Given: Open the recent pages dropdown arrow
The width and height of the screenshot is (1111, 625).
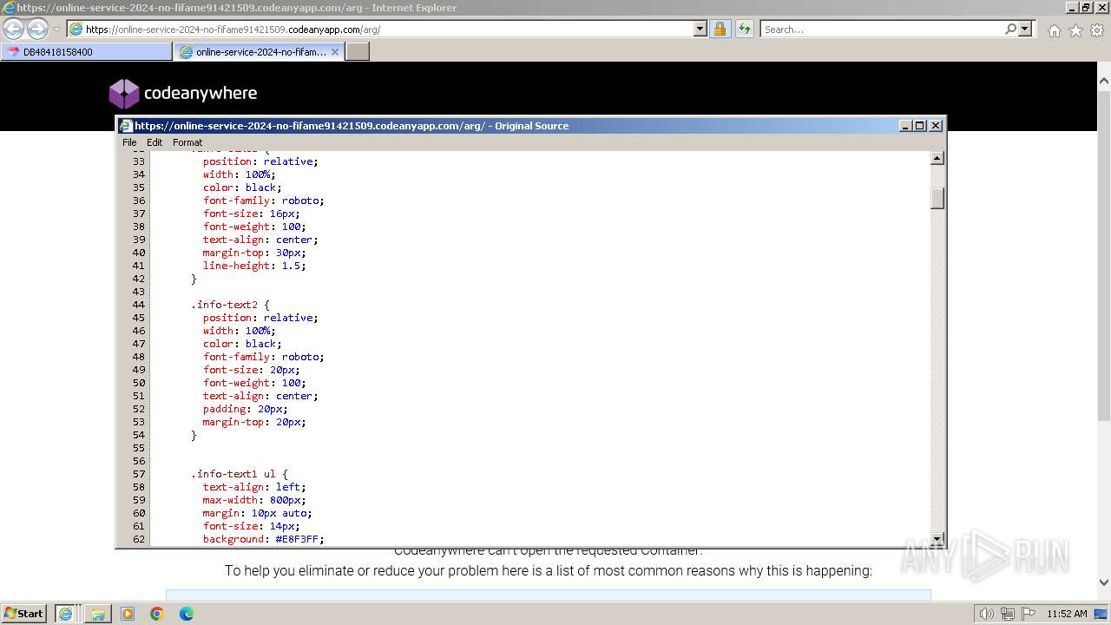Looking at the screenshot, I should tap(56, 30).
